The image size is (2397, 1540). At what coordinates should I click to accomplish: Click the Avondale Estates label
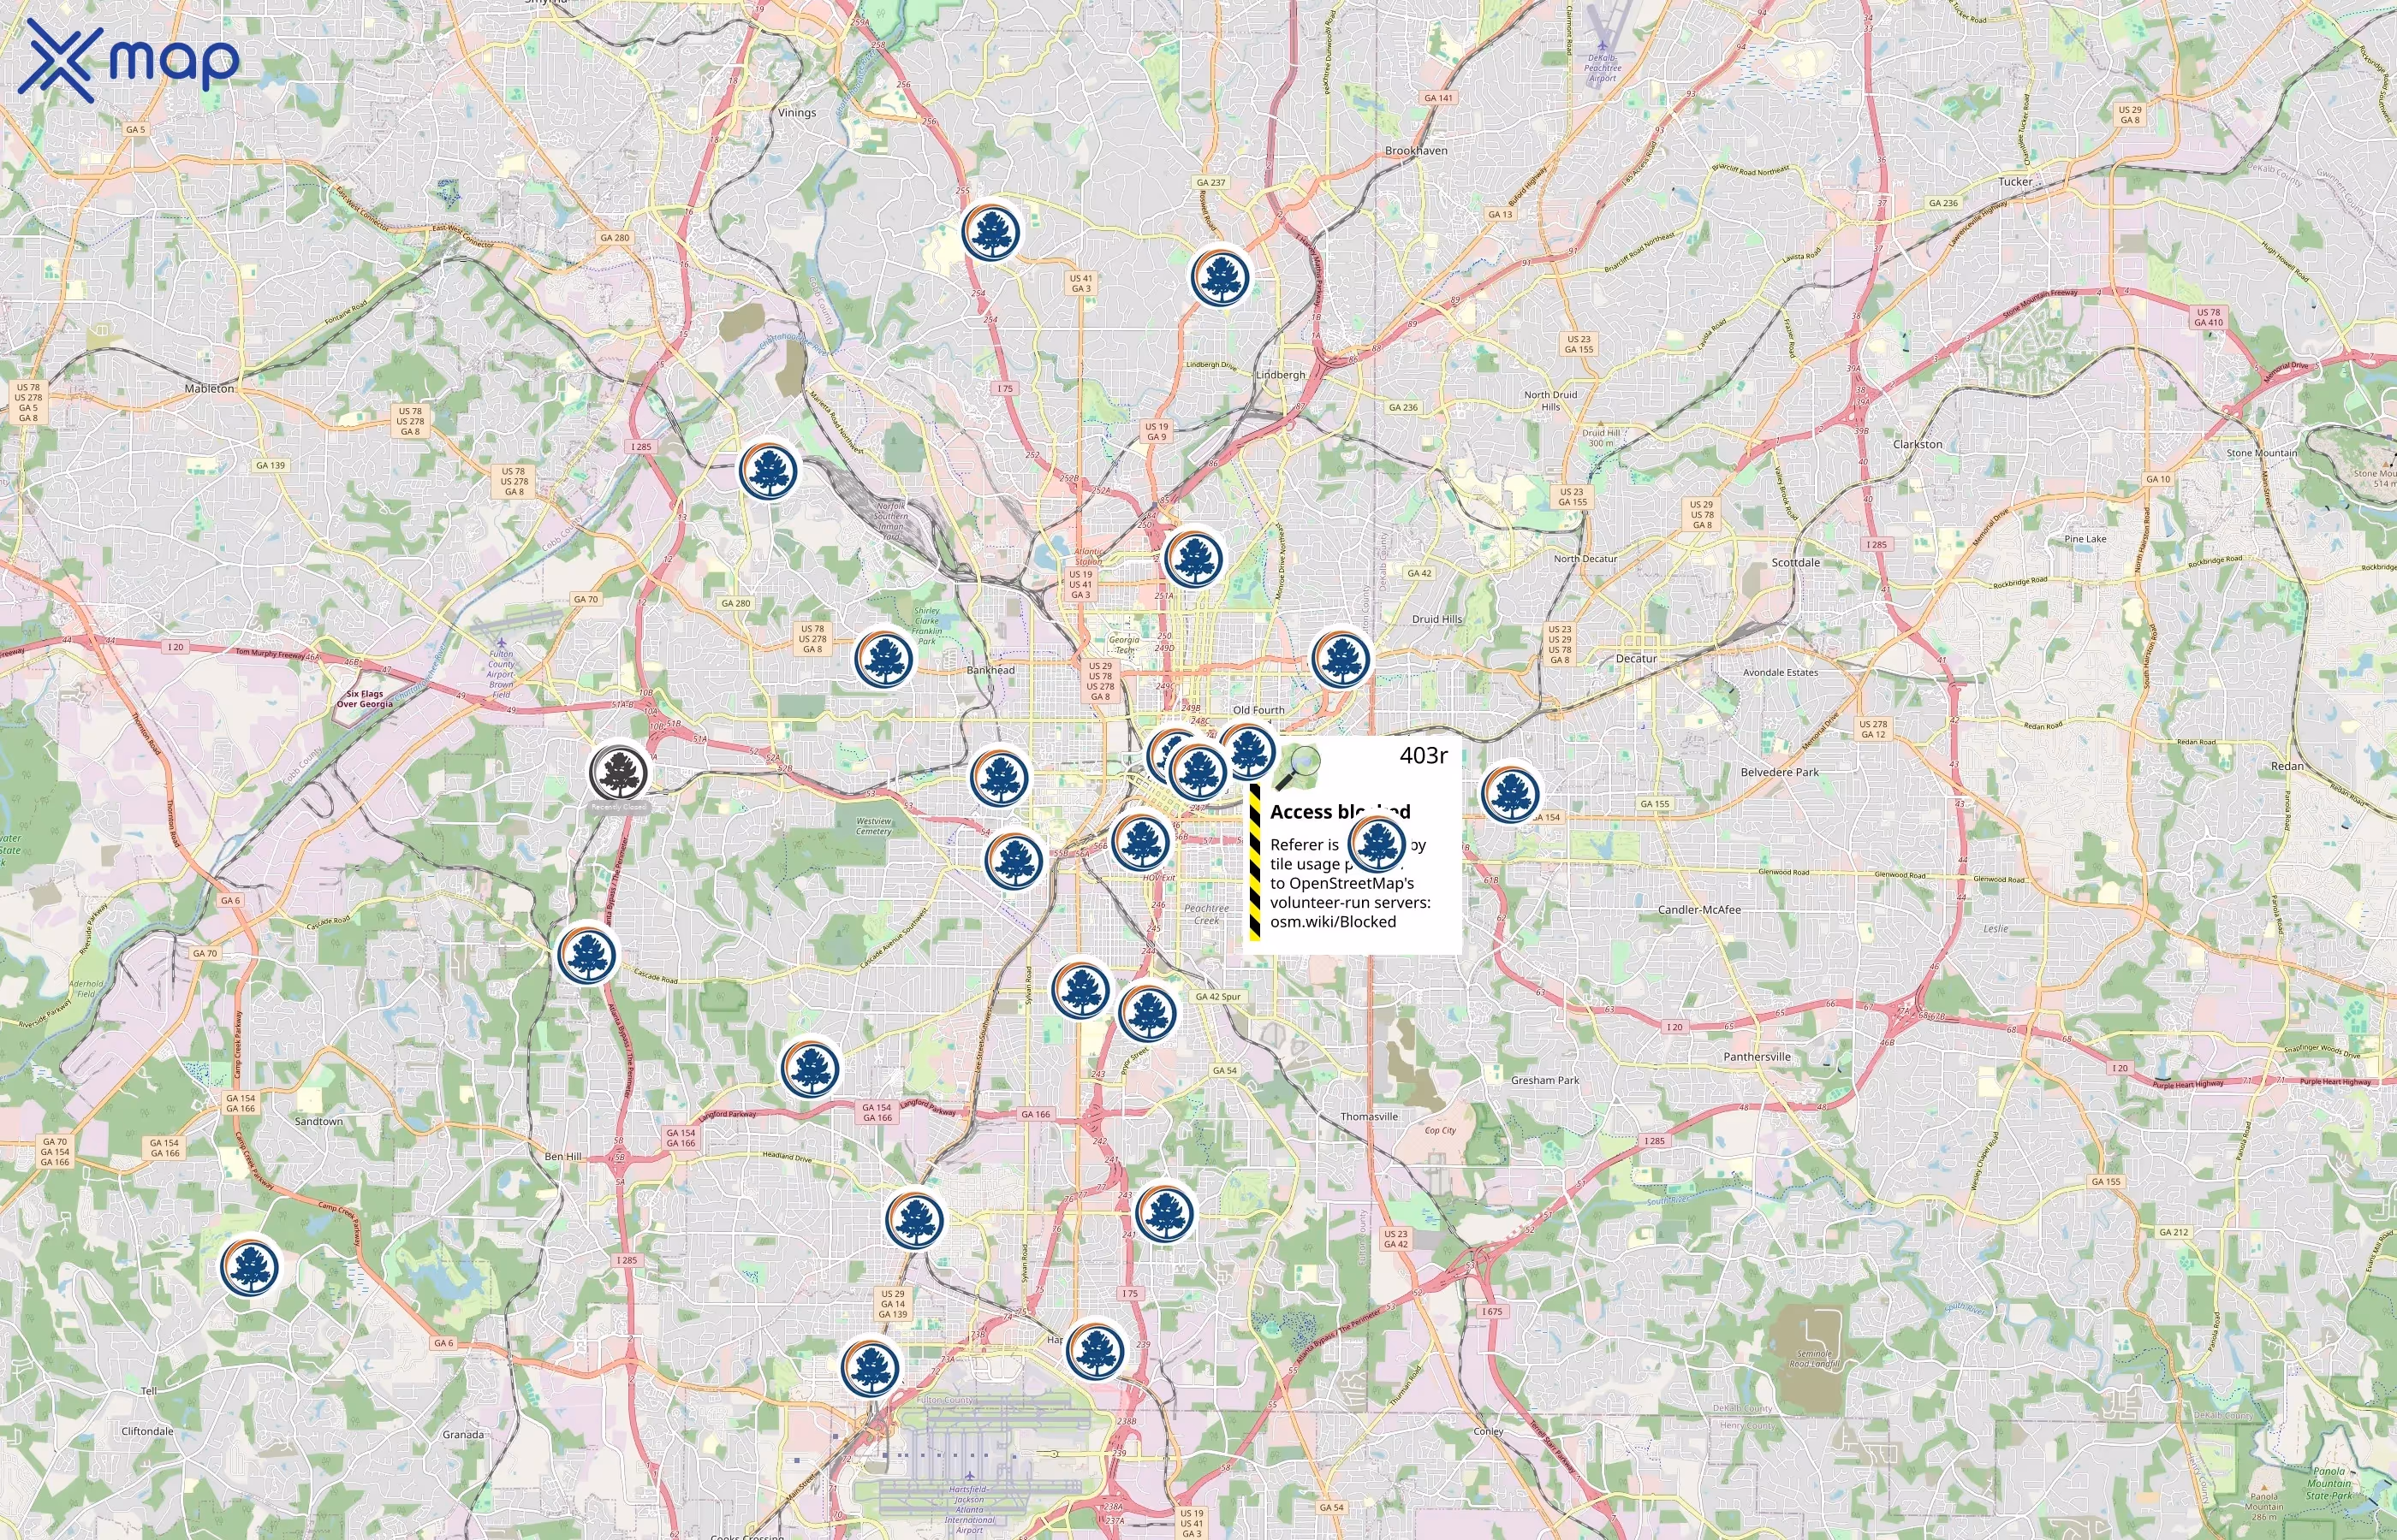click(1780, 672)
